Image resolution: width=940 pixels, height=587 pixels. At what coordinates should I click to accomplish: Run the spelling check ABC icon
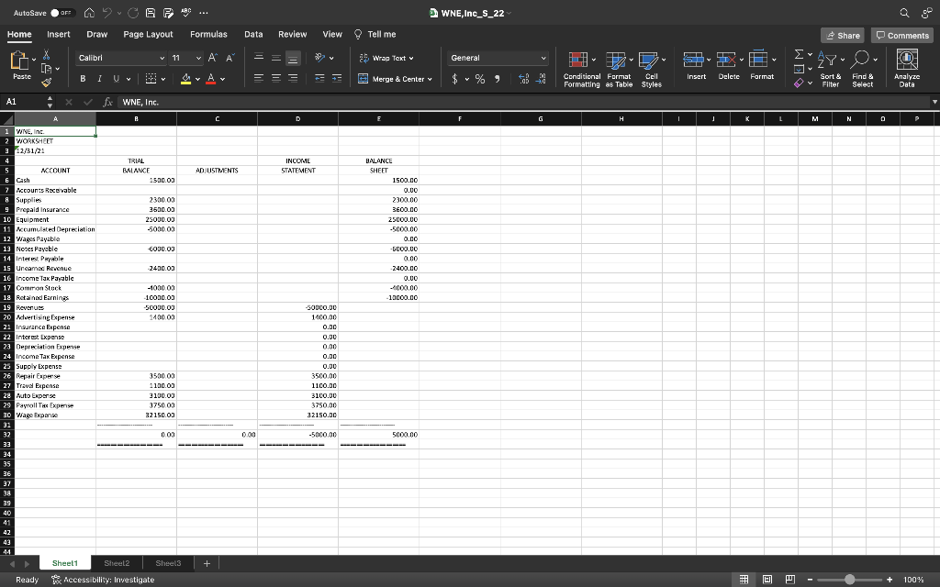[x=185, y=13]
